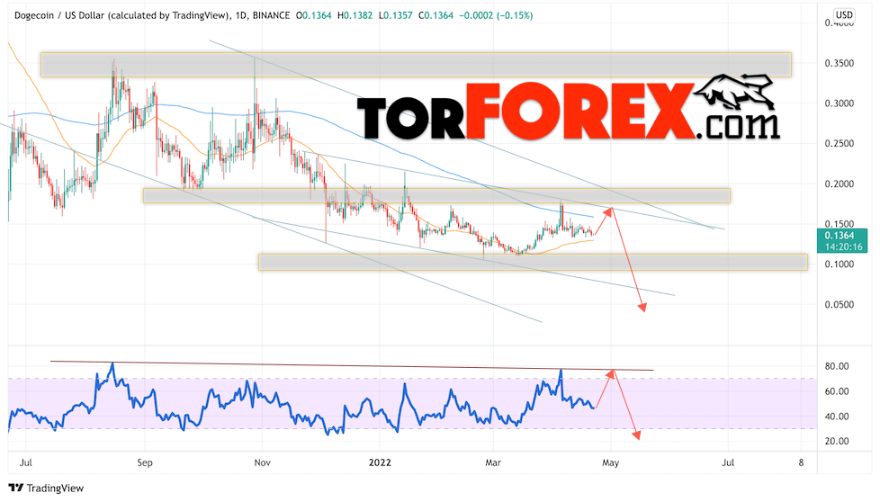
Task: Click the change value −0.0002 (−0.15%)
Action: pos(496,15)
